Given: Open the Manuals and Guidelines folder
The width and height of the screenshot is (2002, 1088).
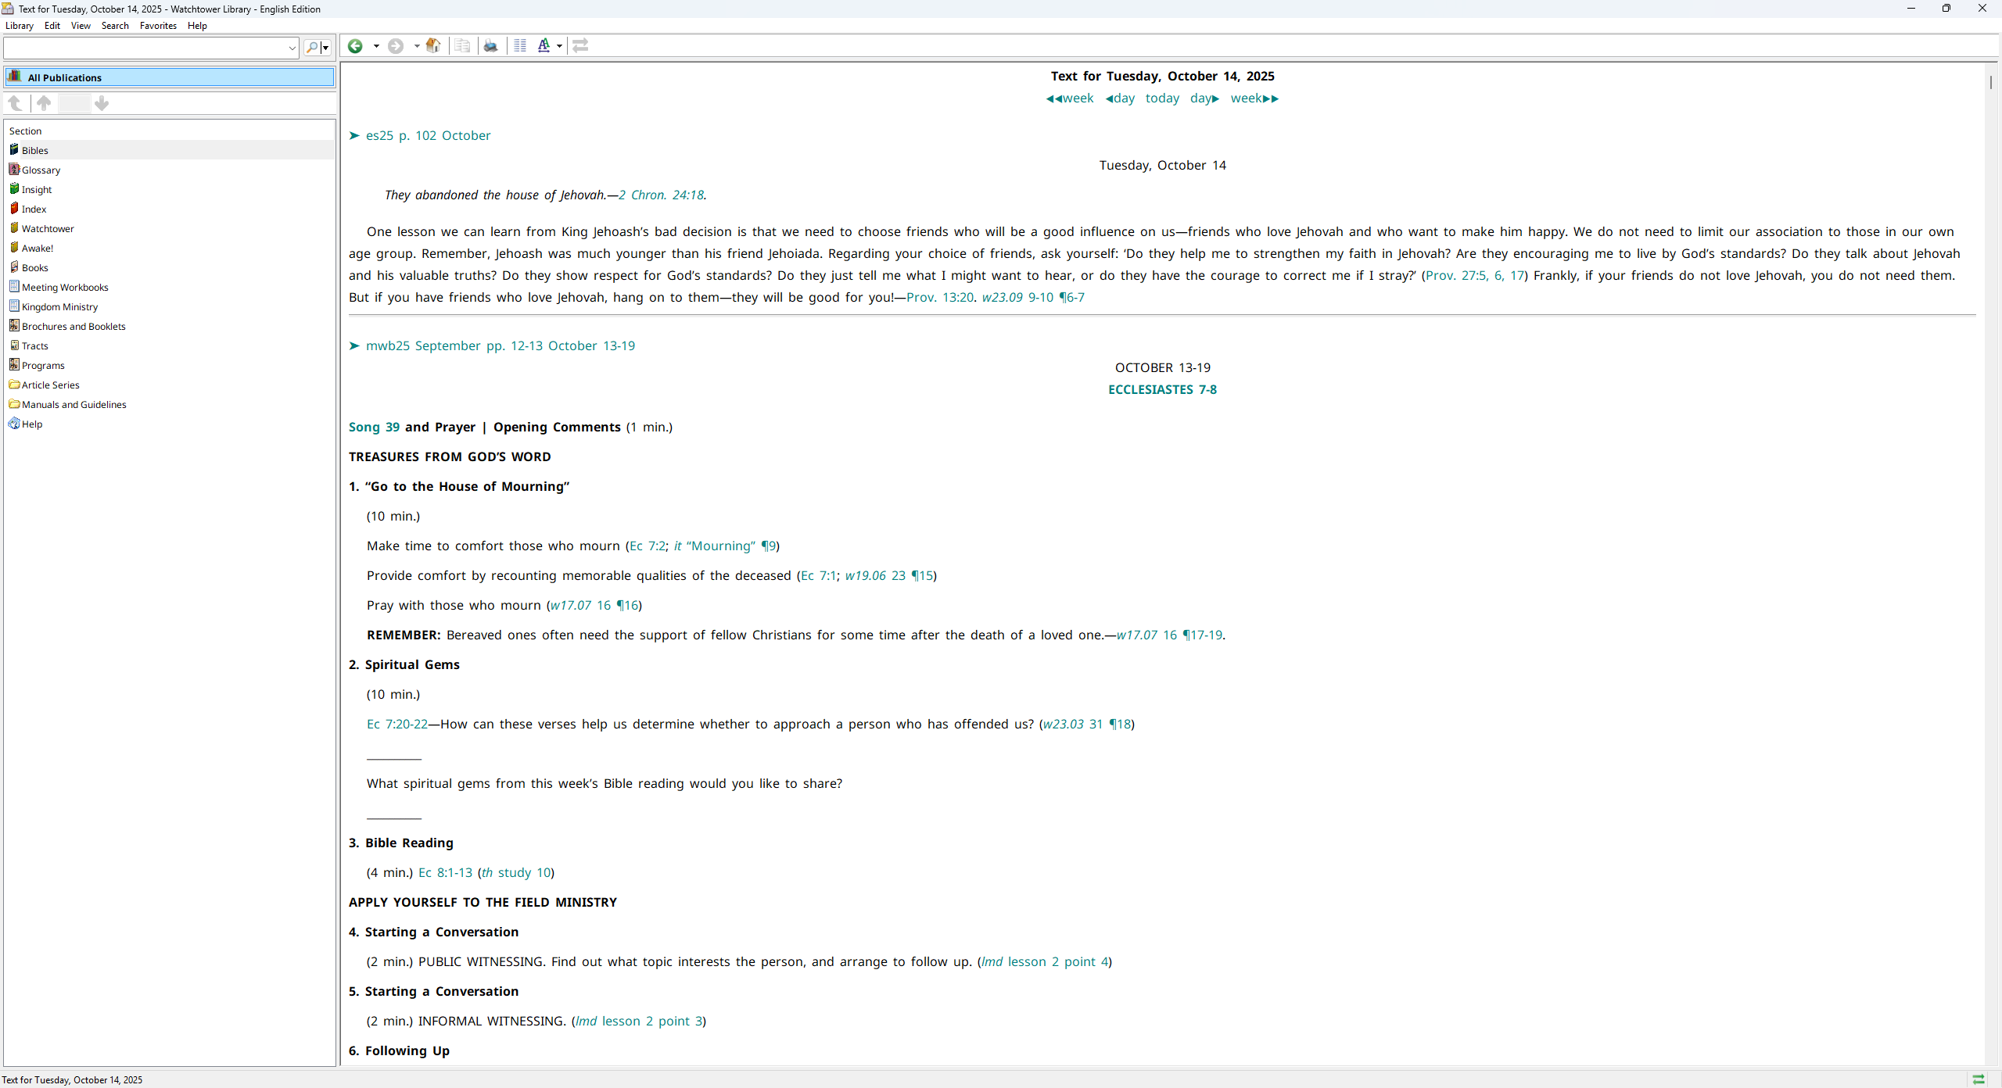Looking at the screenshot, I should 74,405.
